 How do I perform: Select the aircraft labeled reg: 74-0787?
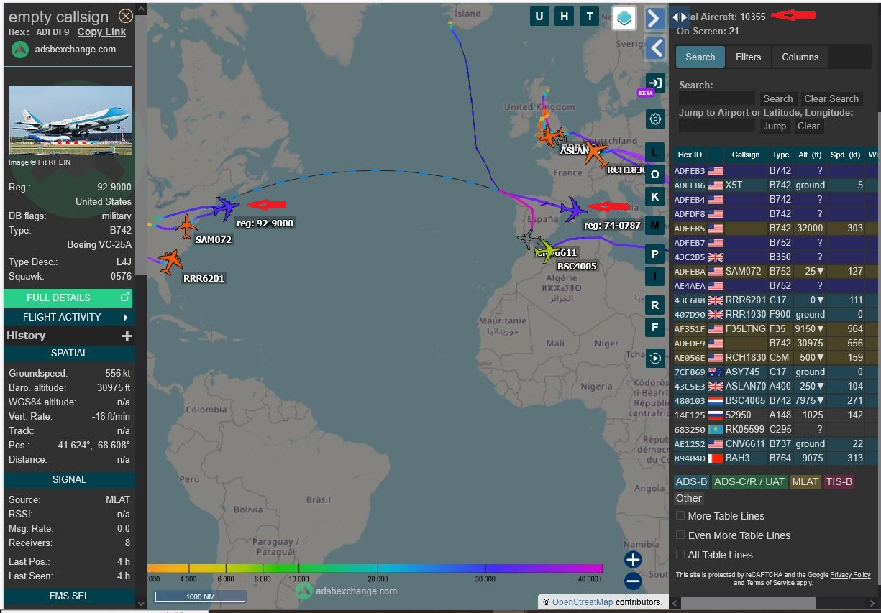574,209
